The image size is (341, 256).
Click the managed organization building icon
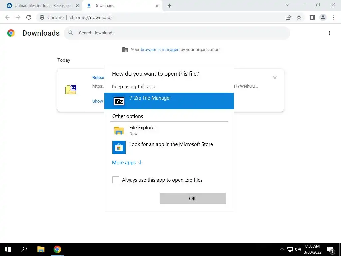125,50
